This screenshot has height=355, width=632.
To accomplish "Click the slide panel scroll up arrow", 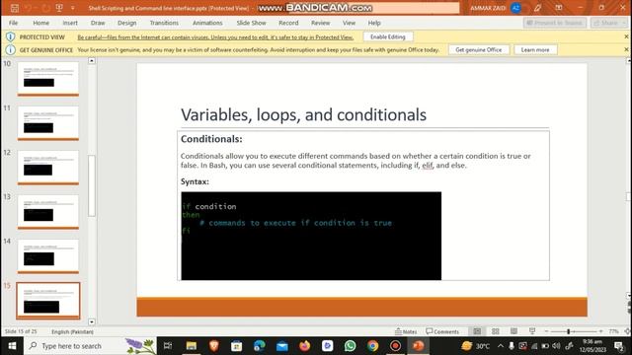I will (92, 60).
